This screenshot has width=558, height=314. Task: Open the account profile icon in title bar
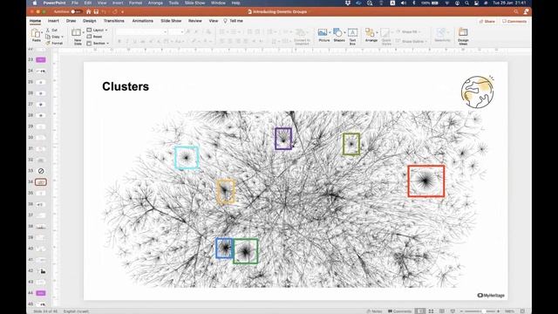coord(526,11)
